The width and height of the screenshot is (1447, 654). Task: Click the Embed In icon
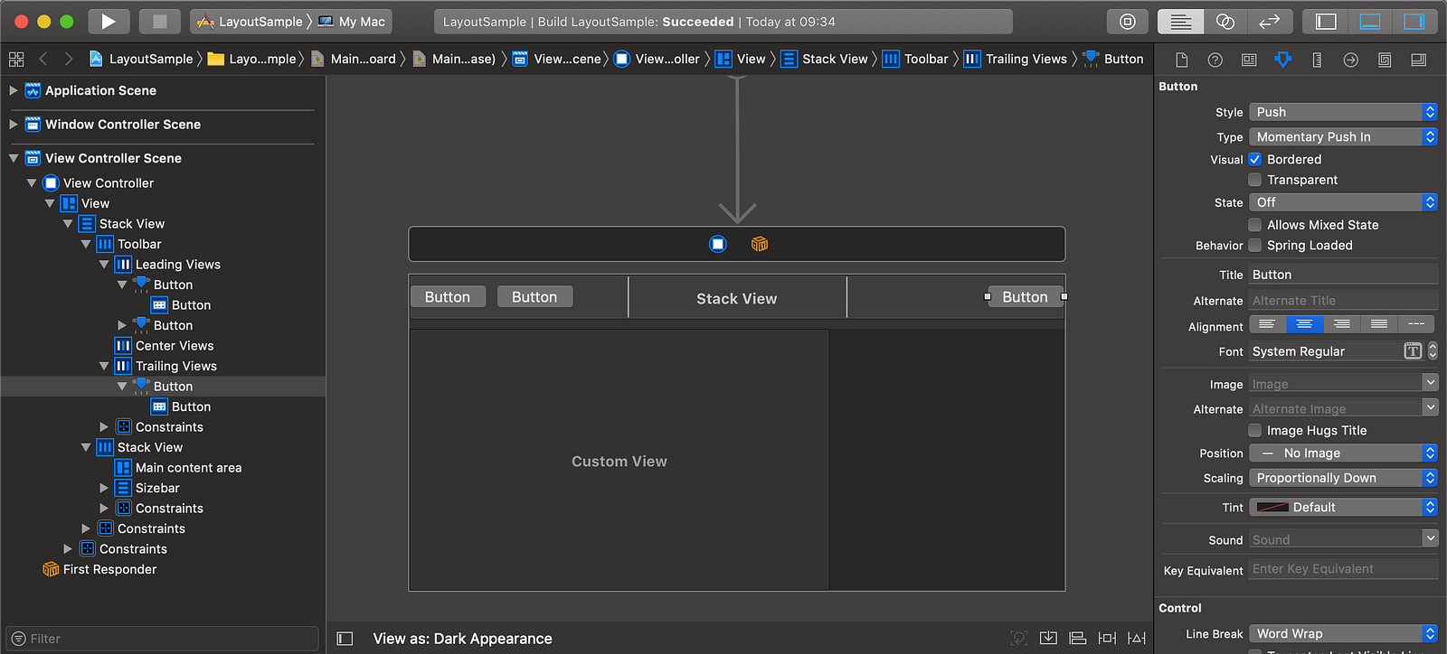click(1048, 639)
